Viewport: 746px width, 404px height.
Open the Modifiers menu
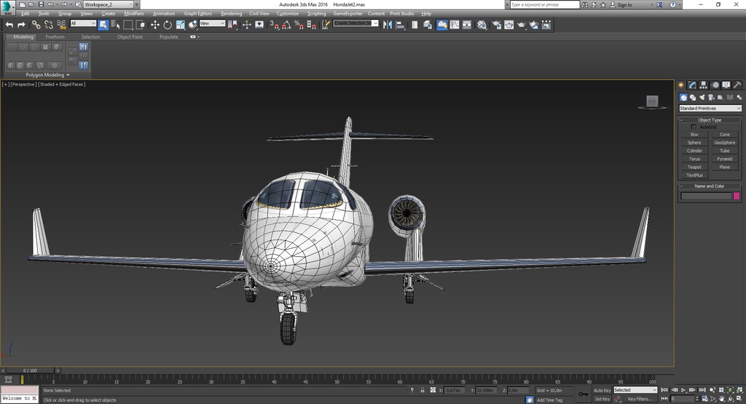click(134, 14)
